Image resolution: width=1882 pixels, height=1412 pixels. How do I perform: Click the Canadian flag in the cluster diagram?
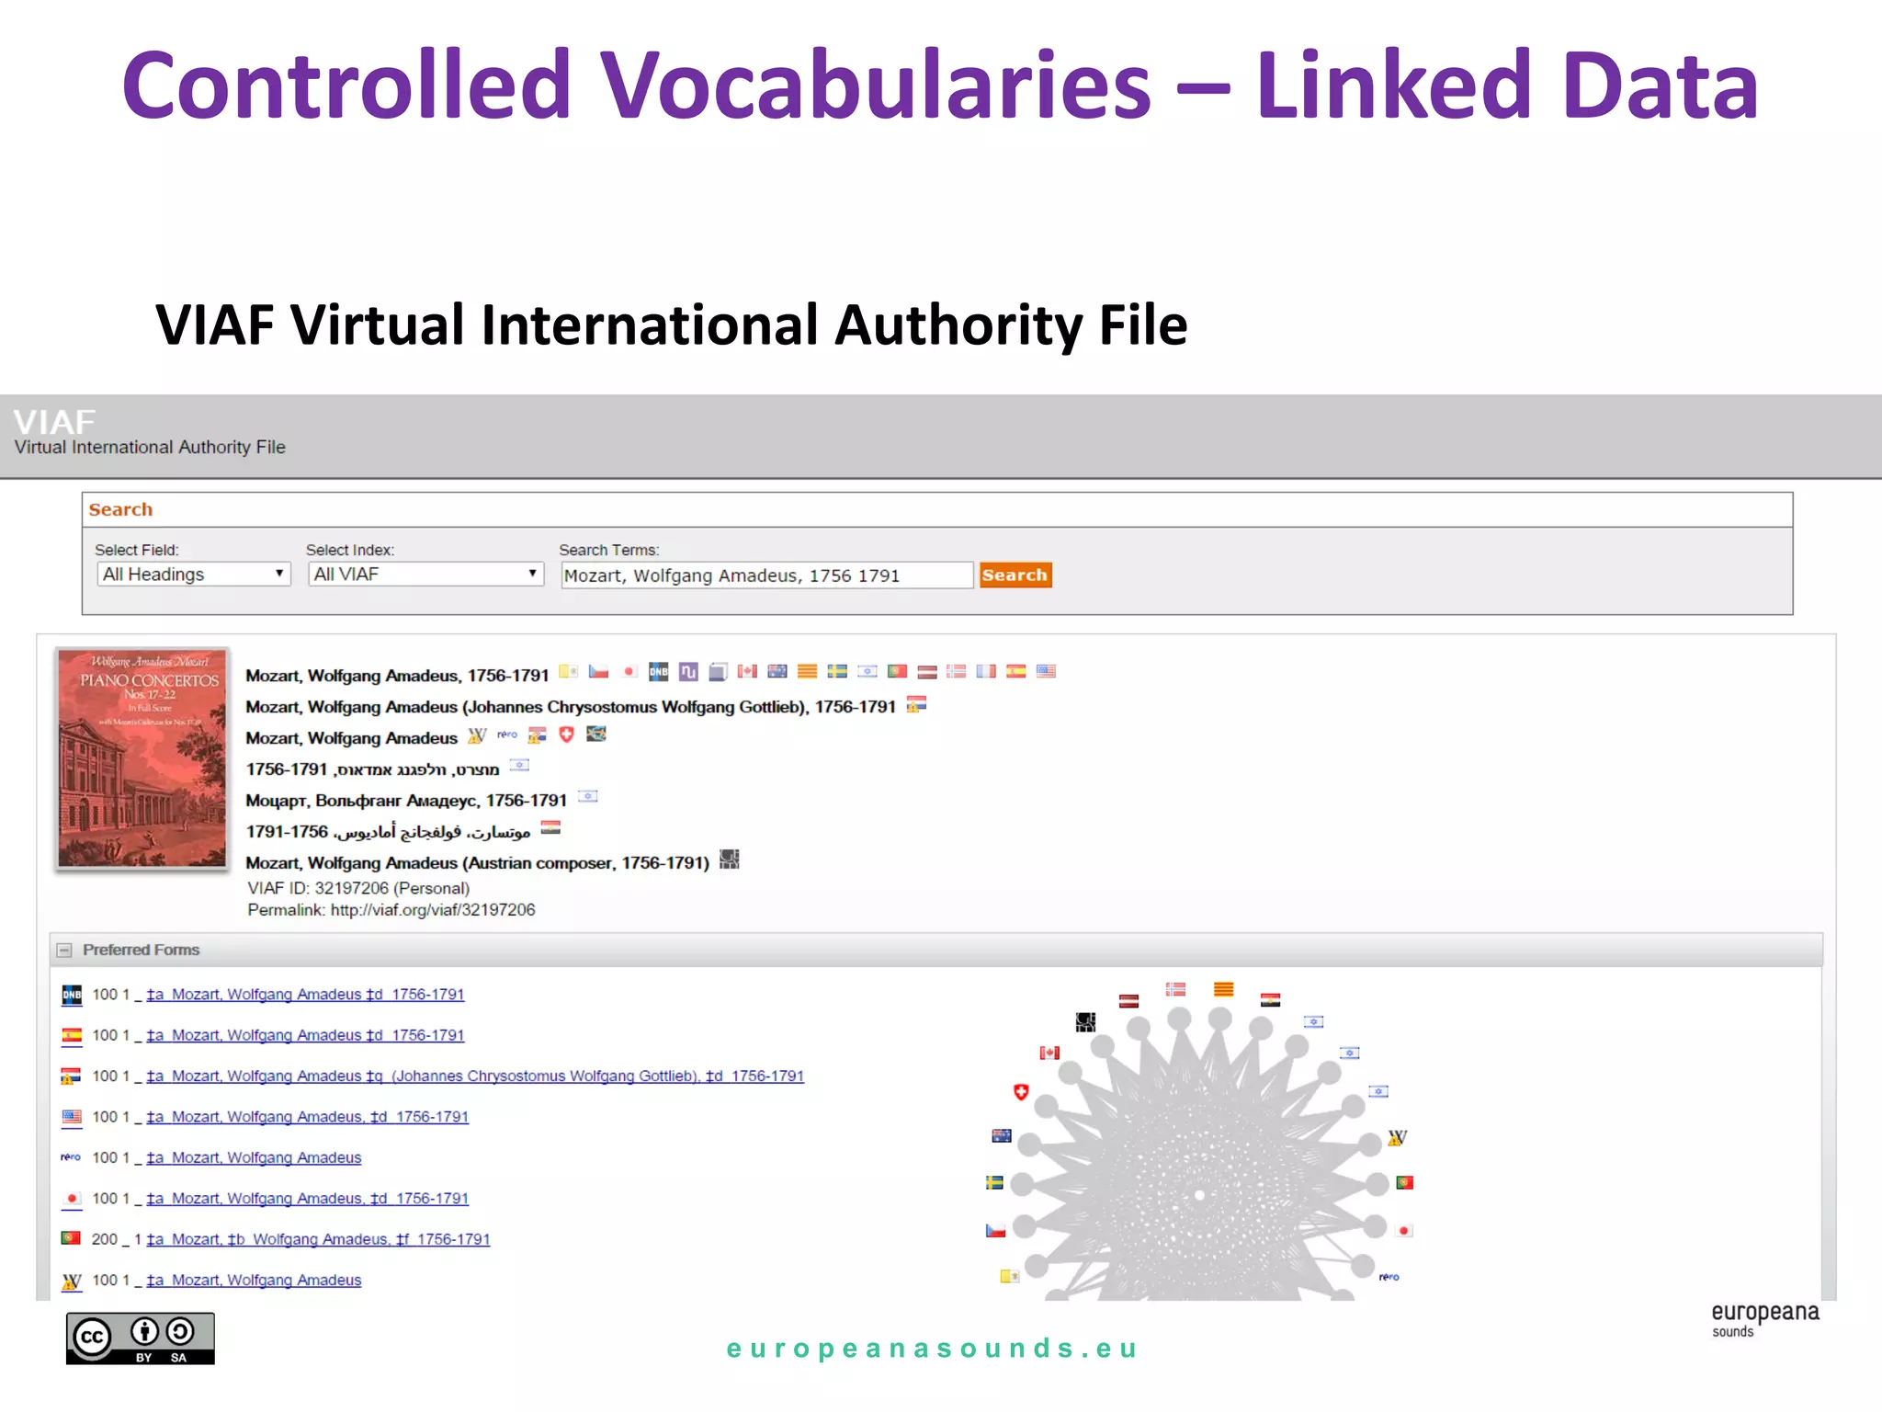1049,1053
